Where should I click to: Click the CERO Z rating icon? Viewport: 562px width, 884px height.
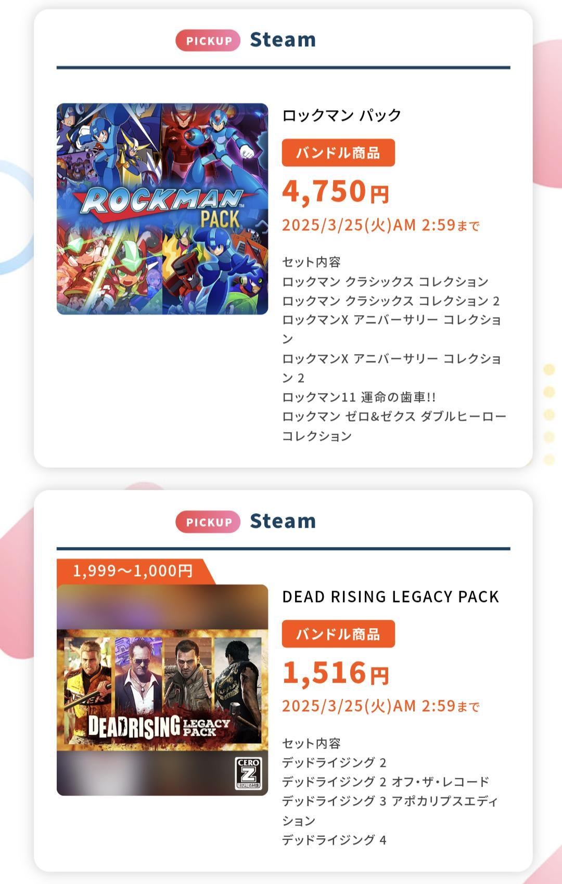(248, 774)
